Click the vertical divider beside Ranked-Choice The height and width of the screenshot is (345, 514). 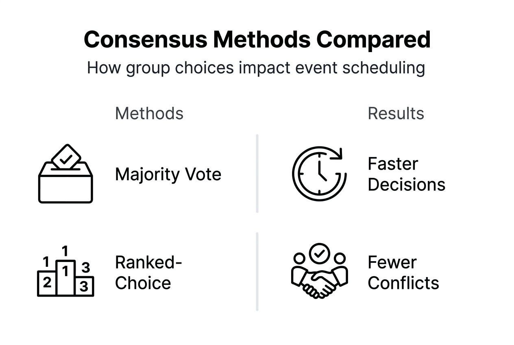257,272
